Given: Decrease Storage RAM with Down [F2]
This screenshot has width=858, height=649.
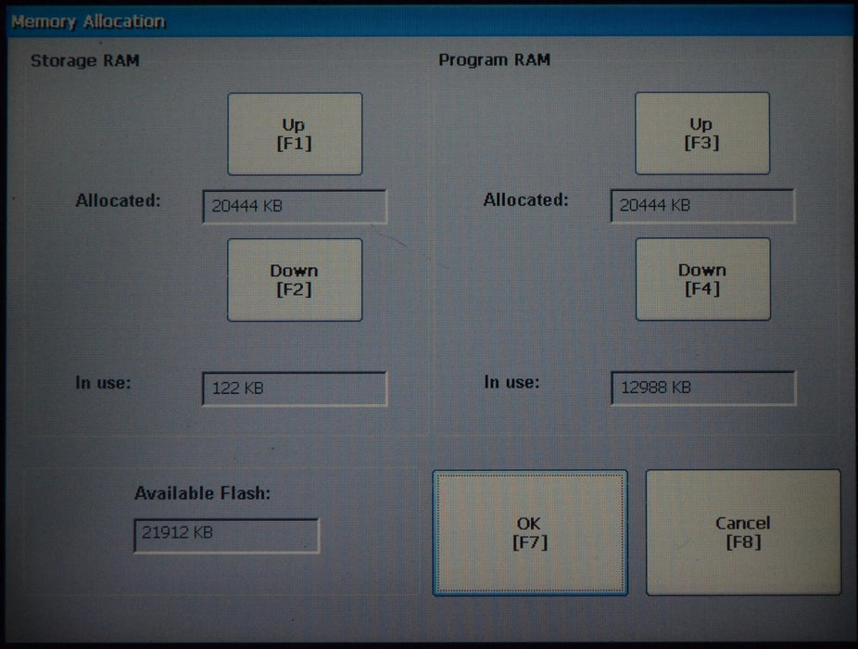Looking at the screenshot, I should [x=295, y=280].
